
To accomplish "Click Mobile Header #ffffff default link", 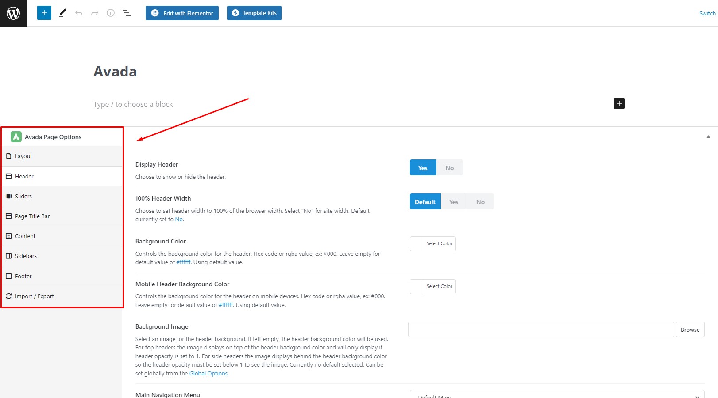I will (226, 305).
